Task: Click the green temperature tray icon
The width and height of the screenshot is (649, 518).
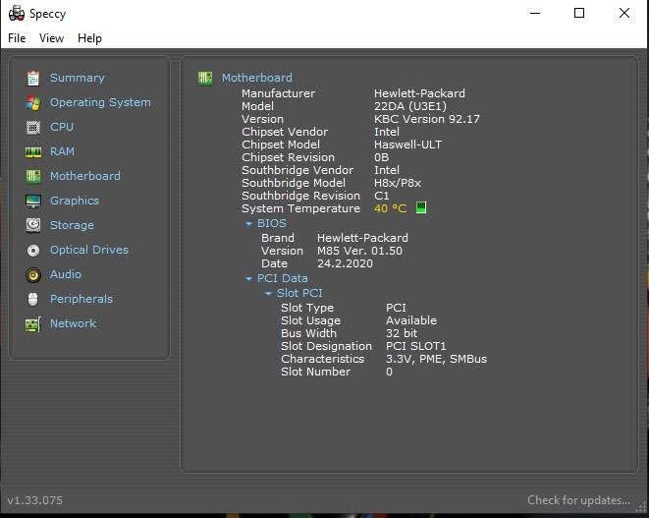Action: [421, 207]
